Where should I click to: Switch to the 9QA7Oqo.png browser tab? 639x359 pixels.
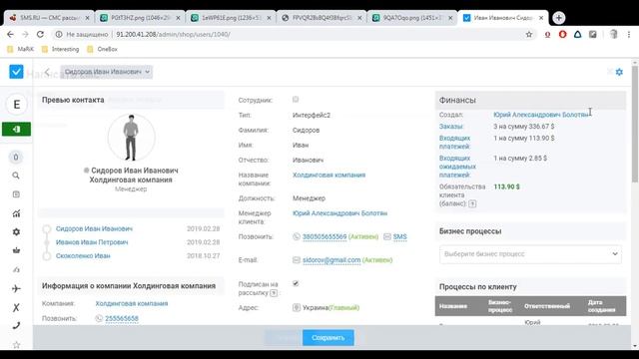point(412,18)
